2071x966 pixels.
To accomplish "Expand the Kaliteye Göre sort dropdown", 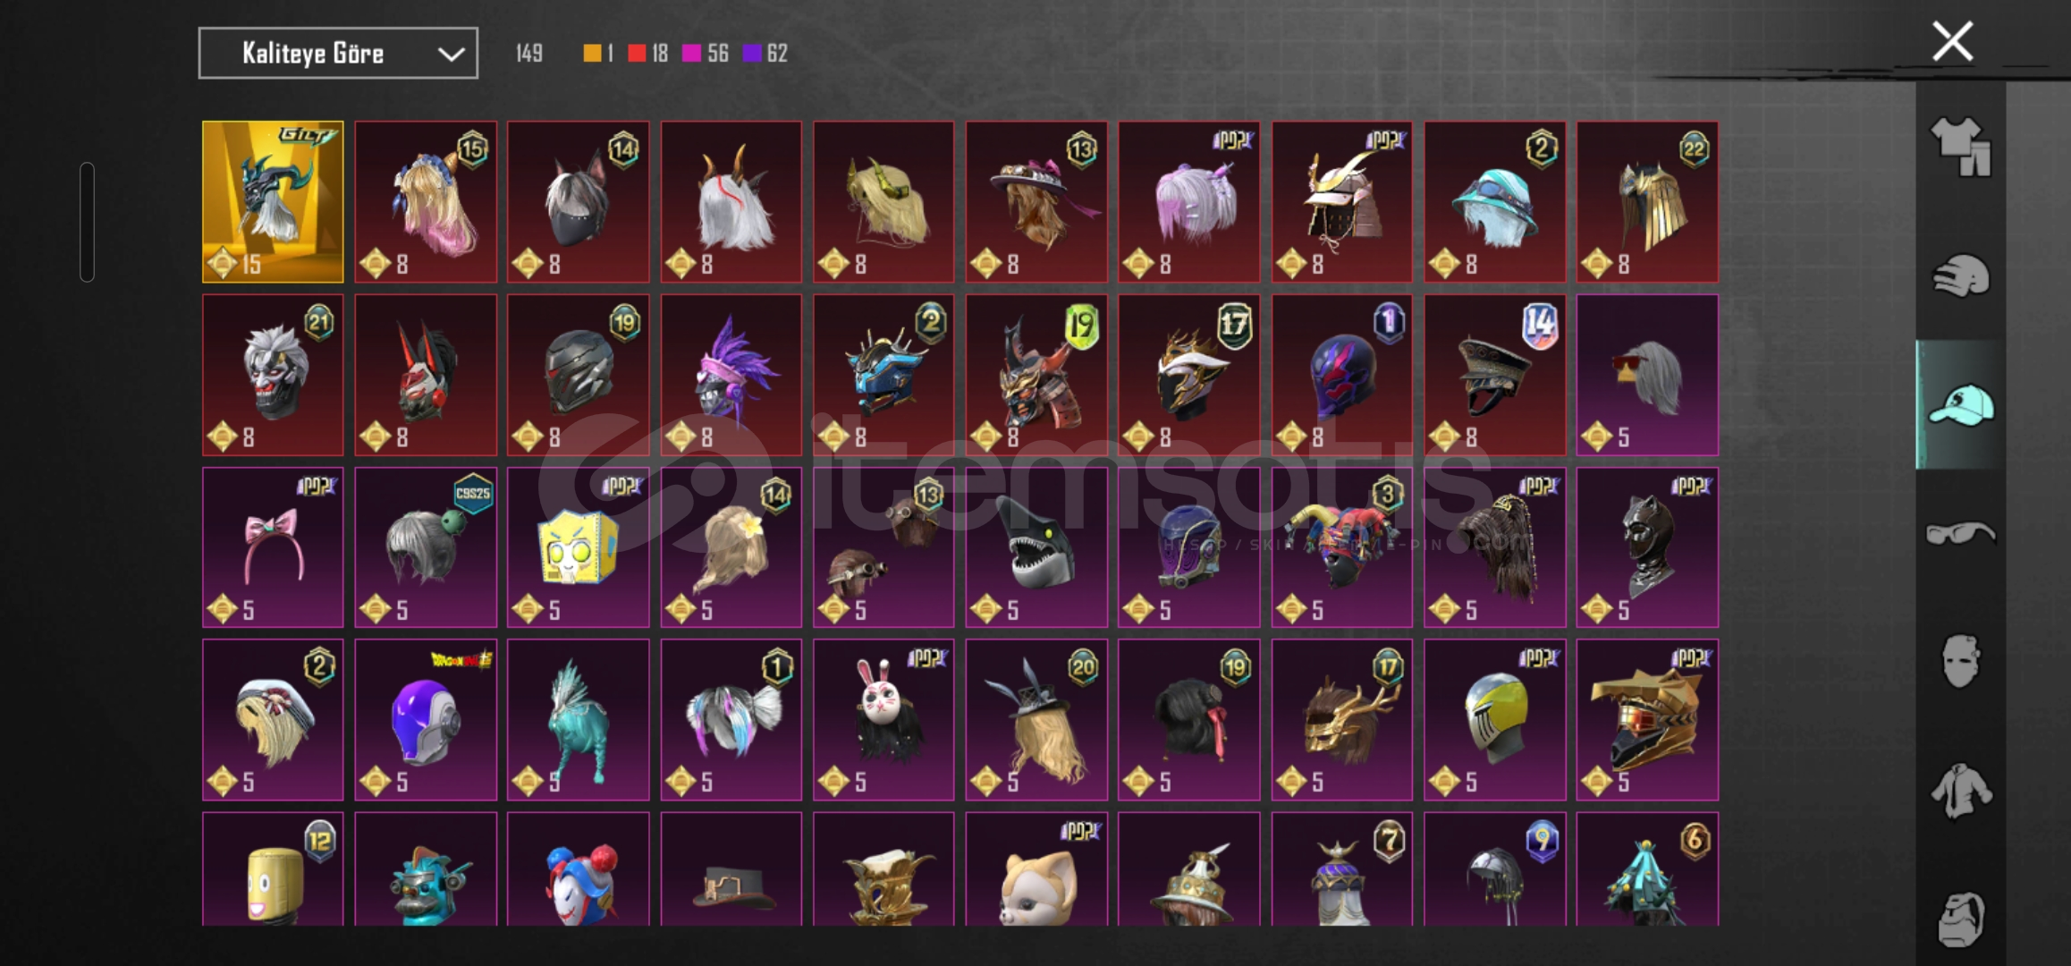I will [338, 54].
